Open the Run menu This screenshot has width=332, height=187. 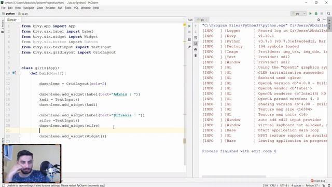point(60,8)
